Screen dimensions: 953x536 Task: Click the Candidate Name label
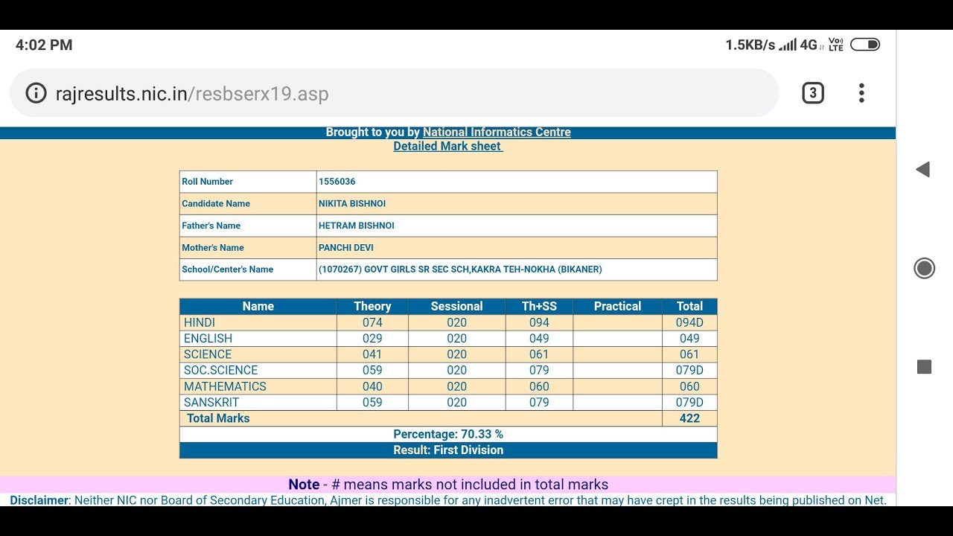point(216,203)
